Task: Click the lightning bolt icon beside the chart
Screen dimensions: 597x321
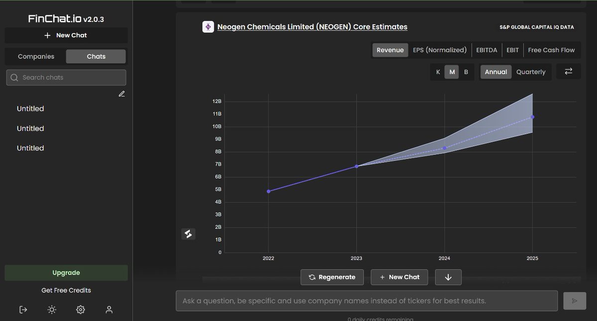Action: pos(188,234)
